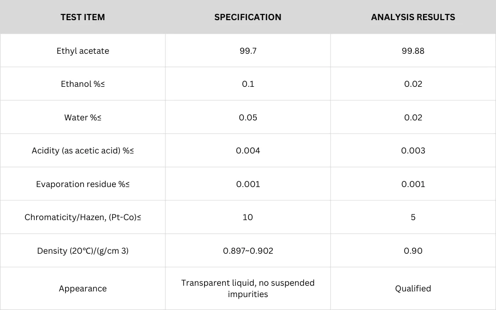Click the ANALYSIS RESULTS column header
Screen dimensions: 496x310
click(x=413, y=17)
